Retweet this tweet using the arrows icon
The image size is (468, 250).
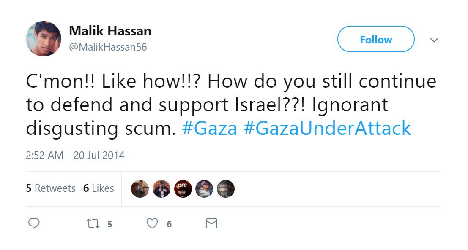[92, 223]
